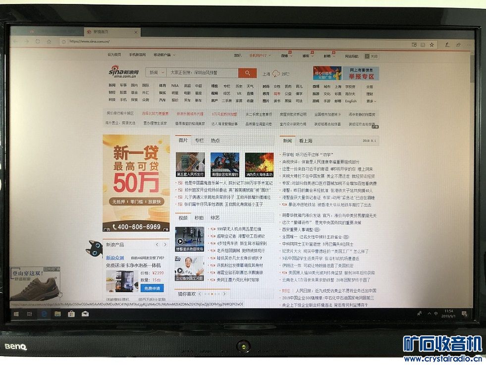Viewport: 486px width, 365px height.
Task: Click the taskbar clock showing 11:54
Action: (448, 313)
